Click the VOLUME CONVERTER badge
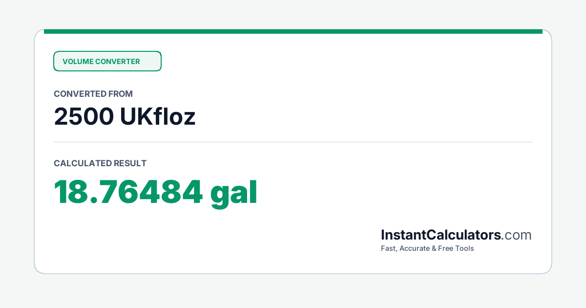 click(107, 61)
